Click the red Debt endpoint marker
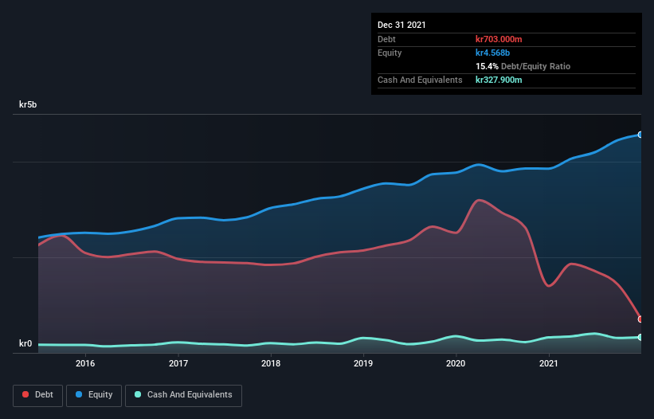Viewport: 654px width, 419px height. tap(640, 319)
